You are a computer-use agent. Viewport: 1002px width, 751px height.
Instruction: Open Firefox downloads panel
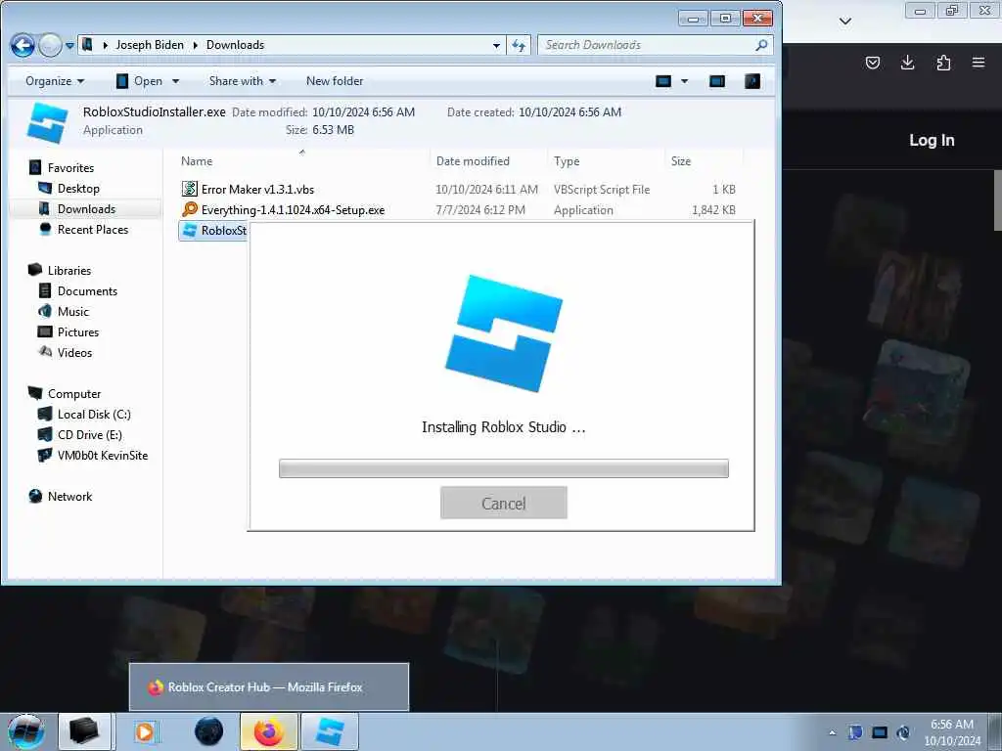click(x=907, y=63)
